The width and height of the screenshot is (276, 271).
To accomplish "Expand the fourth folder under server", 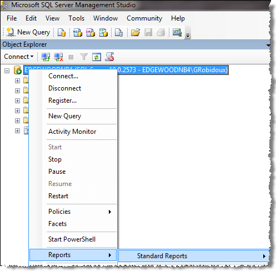I will [x=17, y=111].
